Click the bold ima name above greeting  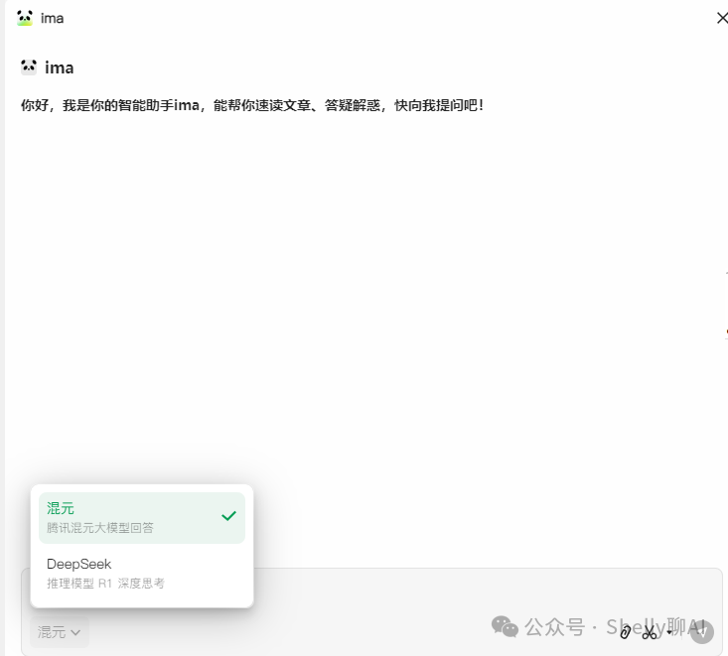(x=60, y=67)
